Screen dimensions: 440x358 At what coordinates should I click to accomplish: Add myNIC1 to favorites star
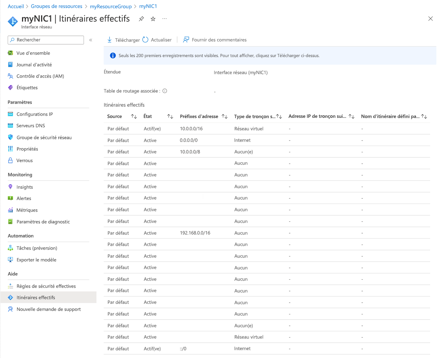point(153,19)
